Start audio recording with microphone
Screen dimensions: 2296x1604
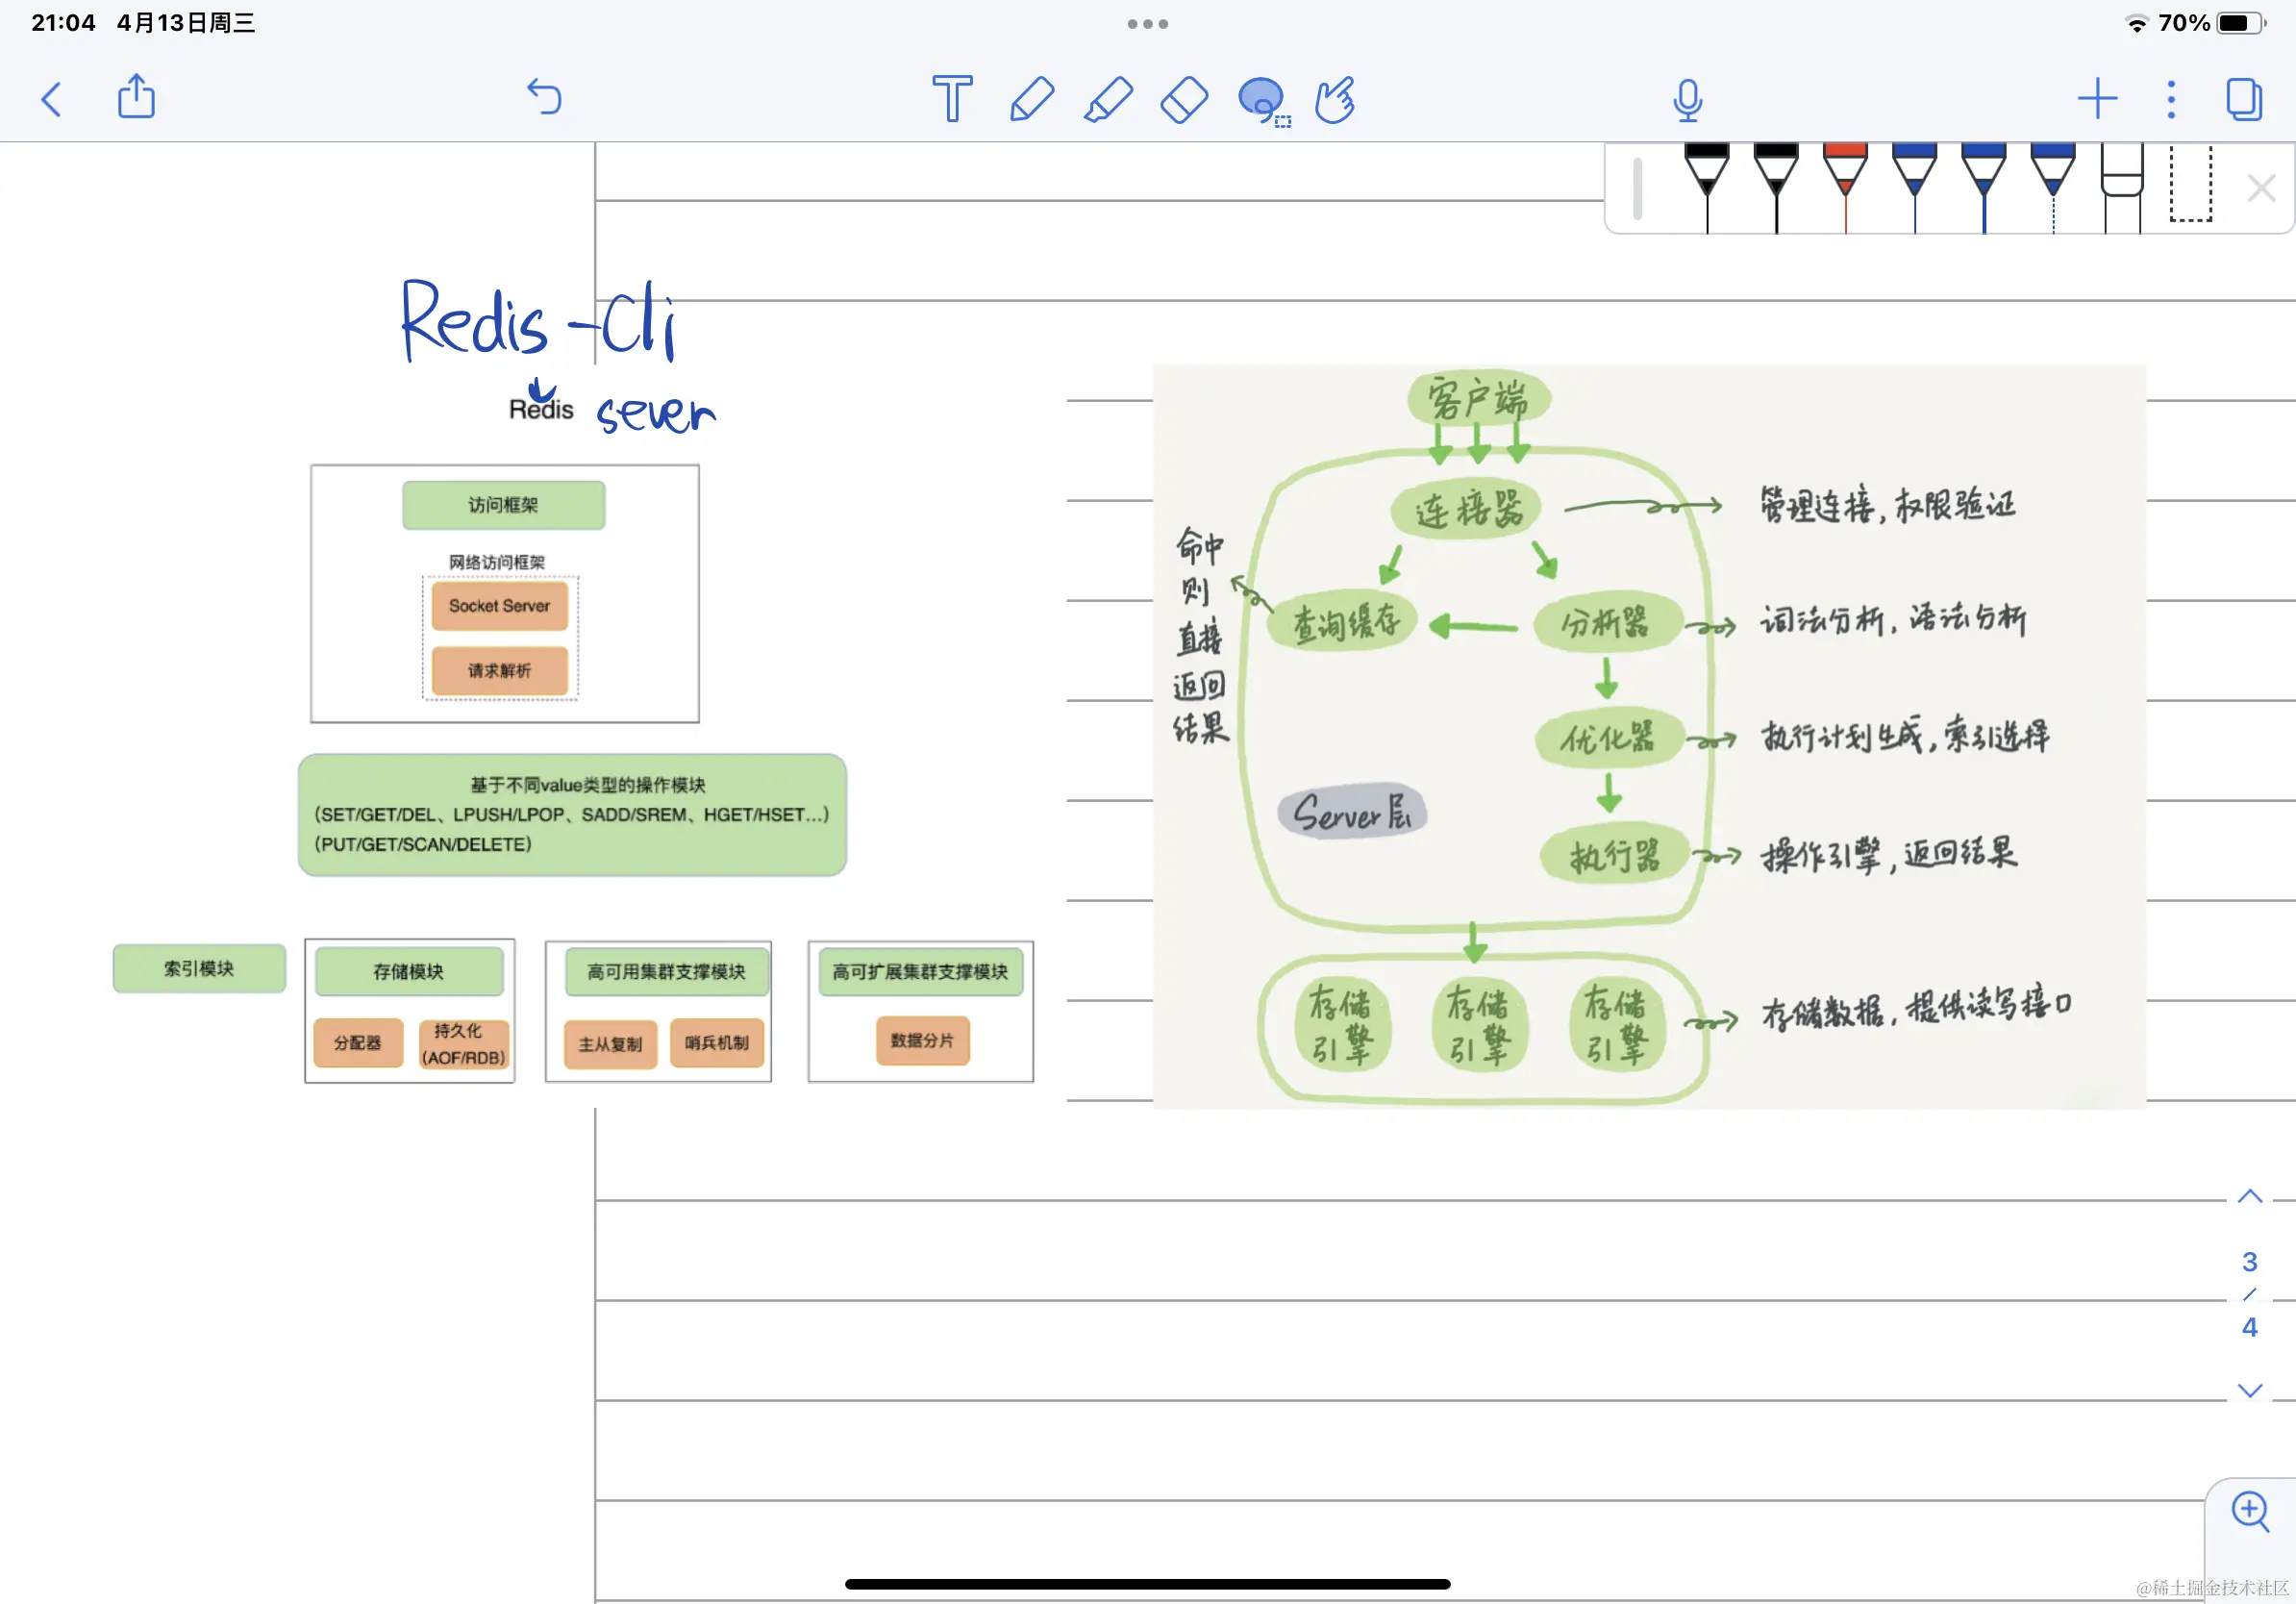(1688, 99)
